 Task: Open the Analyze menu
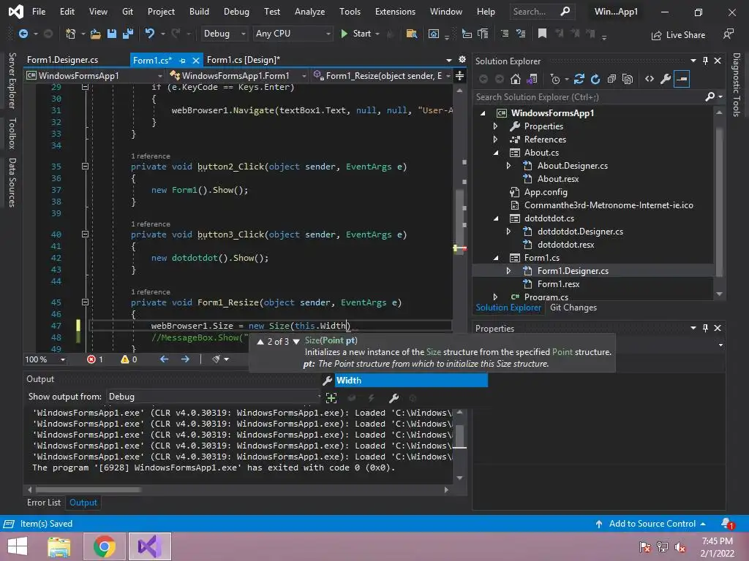pyautogui.click(x=309, y=12)
